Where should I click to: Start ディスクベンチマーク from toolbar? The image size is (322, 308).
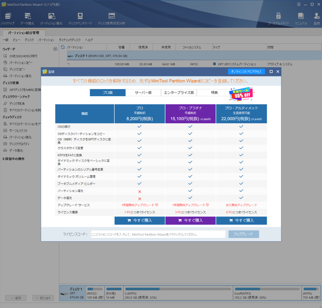pyautogui.click(x=80, y=19)
